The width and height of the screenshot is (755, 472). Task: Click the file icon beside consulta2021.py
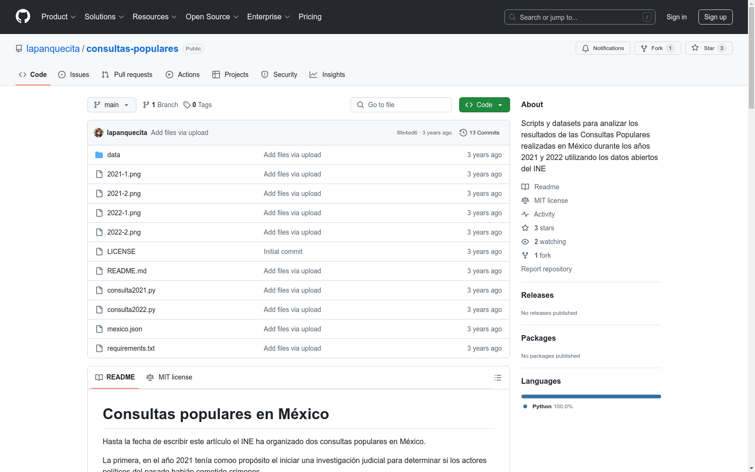point(99,290)
